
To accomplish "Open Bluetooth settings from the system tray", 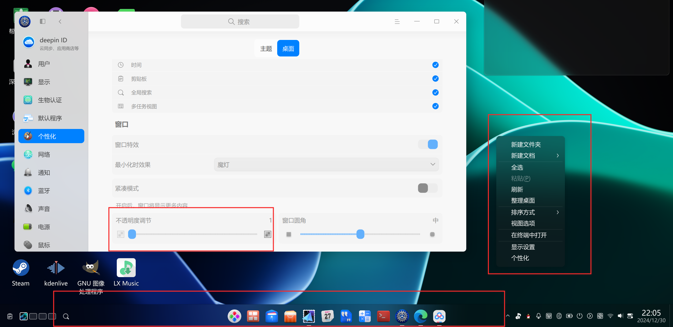I will [559, 316].
